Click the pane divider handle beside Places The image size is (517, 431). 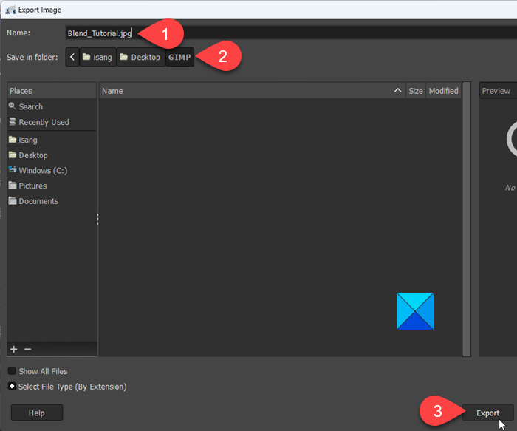97,219
